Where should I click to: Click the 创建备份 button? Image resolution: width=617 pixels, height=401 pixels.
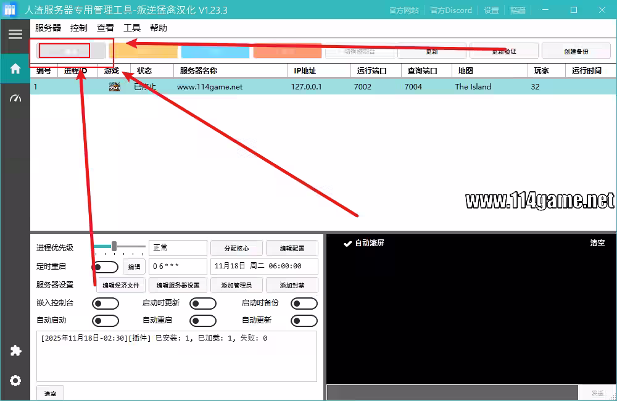point(576,51)
